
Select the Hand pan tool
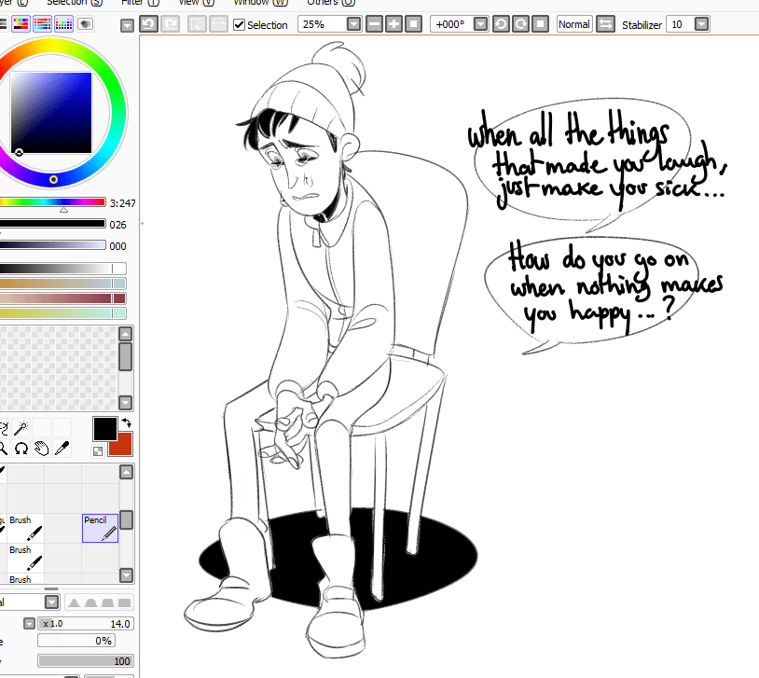coord(41,449)
